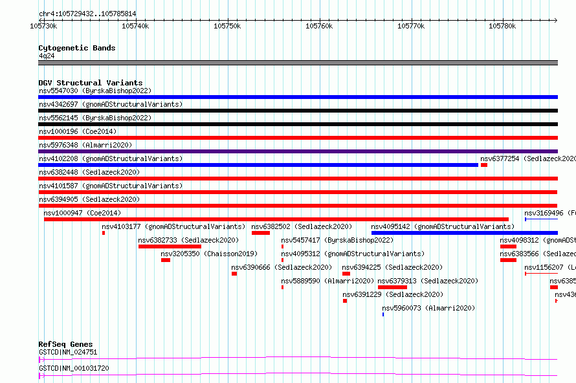This screenshot has width=576, height=383.
Task: Click the nsv6390666 (Sedlazeck2020) red marker
Action: coord(234,274)
